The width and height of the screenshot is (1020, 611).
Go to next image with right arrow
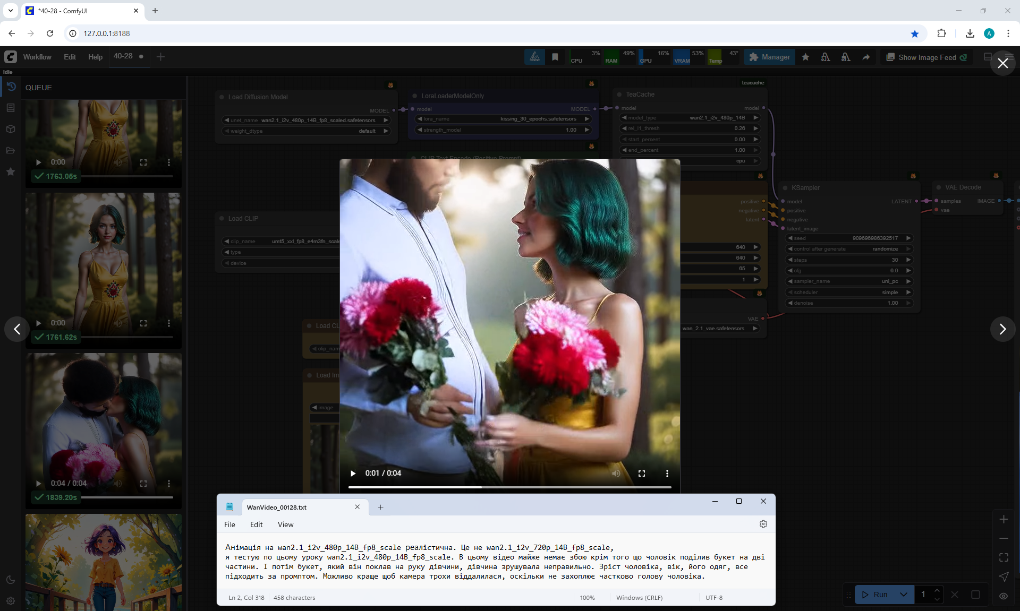pos(1002,329)
